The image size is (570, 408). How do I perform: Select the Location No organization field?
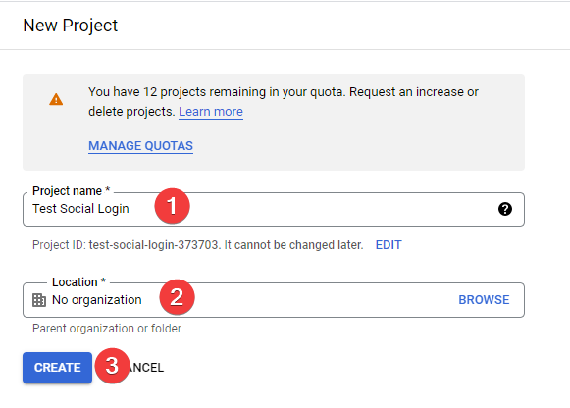click(x=274, y=300)
